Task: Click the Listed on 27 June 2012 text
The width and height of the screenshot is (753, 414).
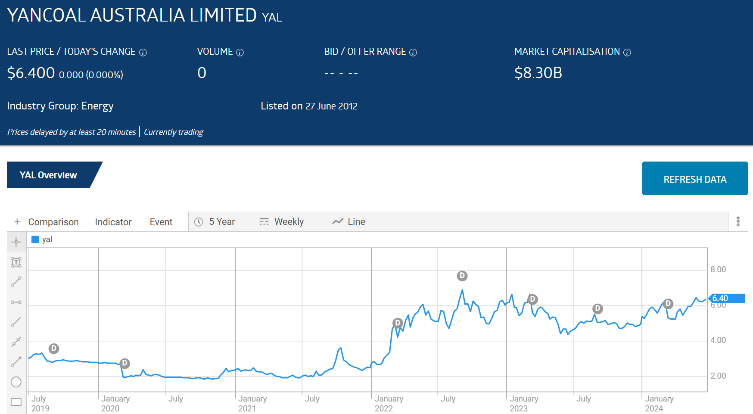Action: coord(309,106)
